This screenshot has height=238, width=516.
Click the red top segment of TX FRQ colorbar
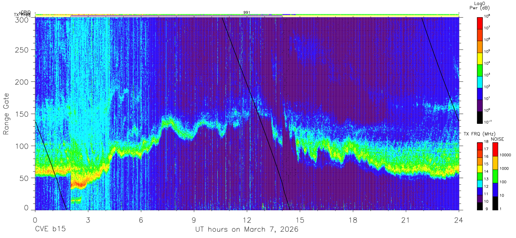click(480, 146)
